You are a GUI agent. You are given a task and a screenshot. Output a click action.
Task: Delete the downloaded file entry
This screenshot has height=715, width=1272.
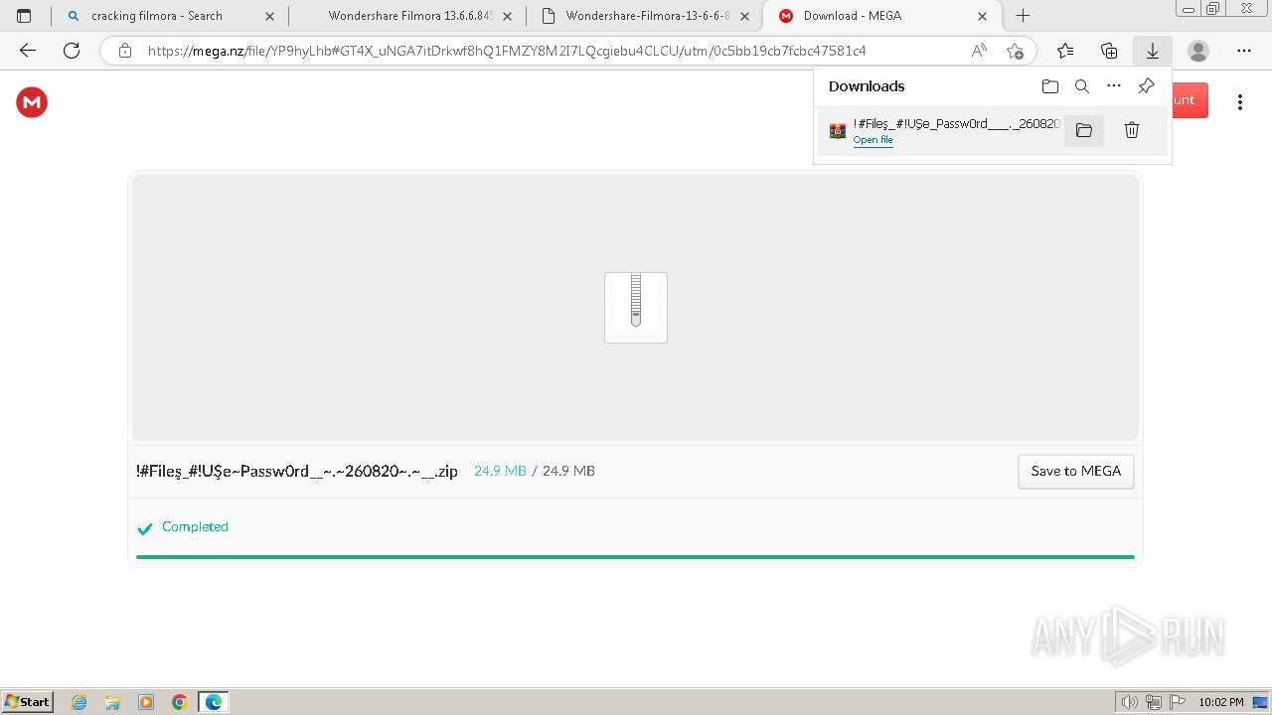pos(1132,130)
